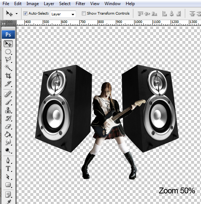This screenshot has height=204, width=201.
Task: Select the Magic Wand tool
Action: coord(8,67)
